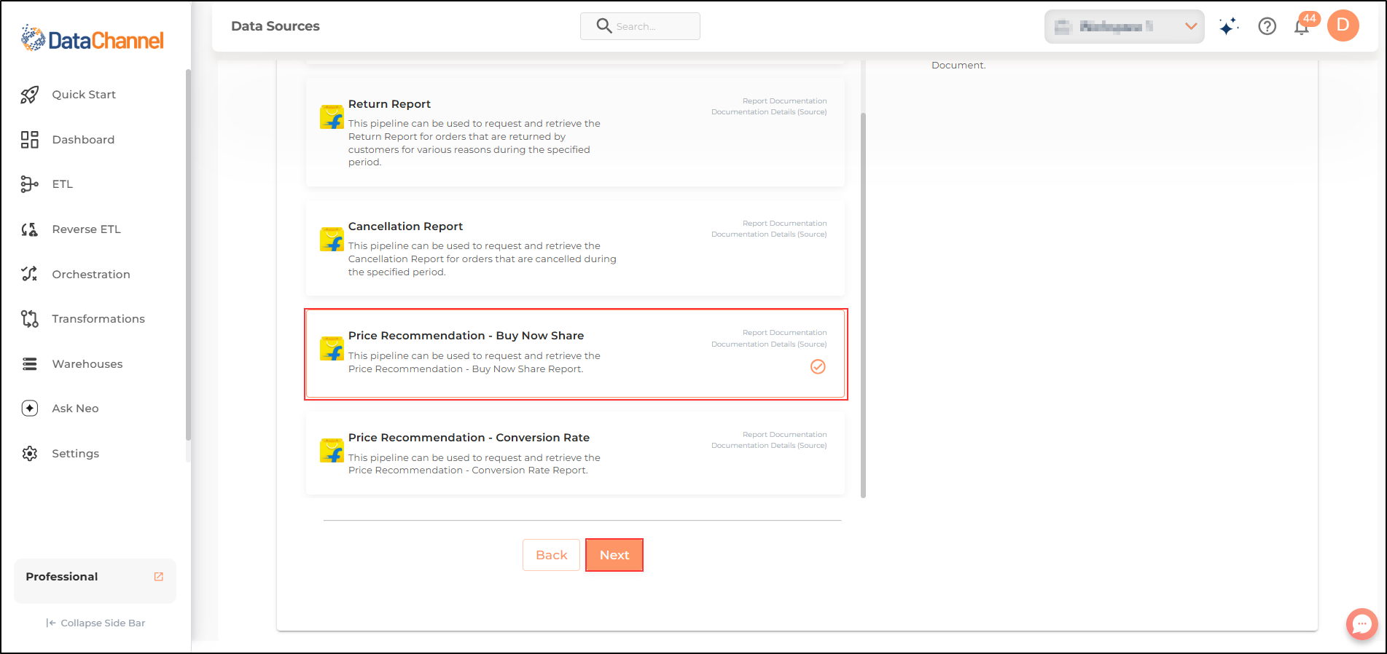Click the Cancellation Report Flipkart icon
Viewport: 1387px width, 654px height.
click(332, 239)
